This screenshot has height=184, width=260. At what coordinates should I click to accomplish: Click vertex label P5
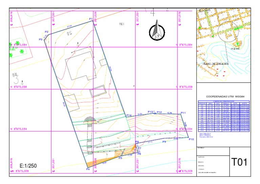tap(121, 158)
